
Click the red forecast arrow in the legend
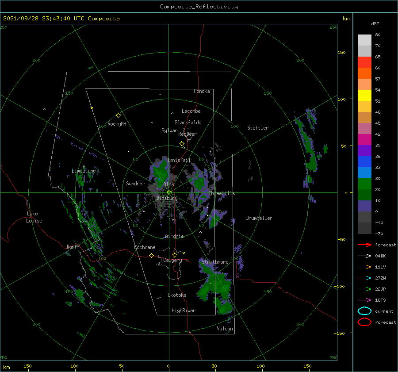(x=364, y=245)
